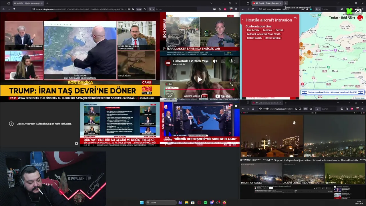
Task: Open the YouTube window hamburger menu
Action: tap(363, 109)
